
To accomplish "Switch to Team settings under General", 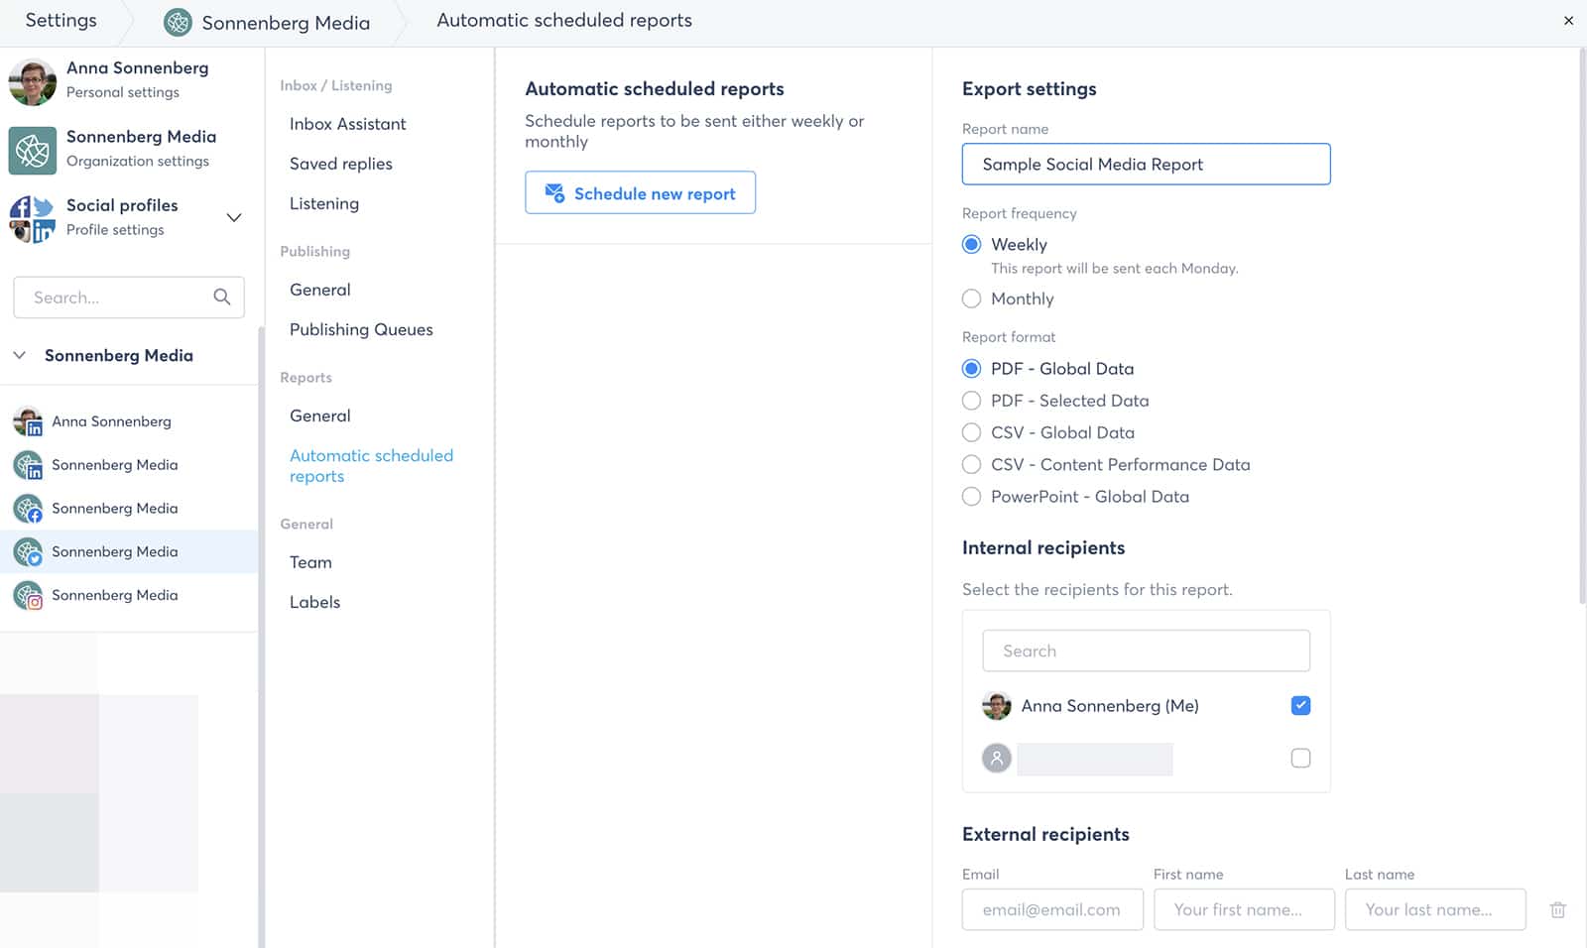I will pyautogui.click(x=310, y=562).
